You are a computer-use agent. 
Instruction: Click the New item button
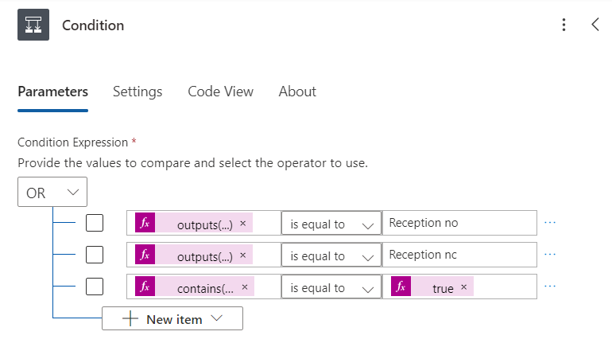click(x=172, y=319)
